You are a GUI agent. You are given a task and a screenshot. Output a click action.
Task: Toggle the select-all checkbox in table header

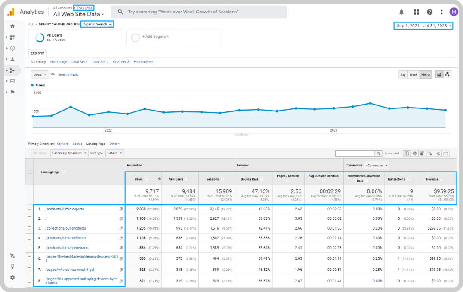[30, 172]
